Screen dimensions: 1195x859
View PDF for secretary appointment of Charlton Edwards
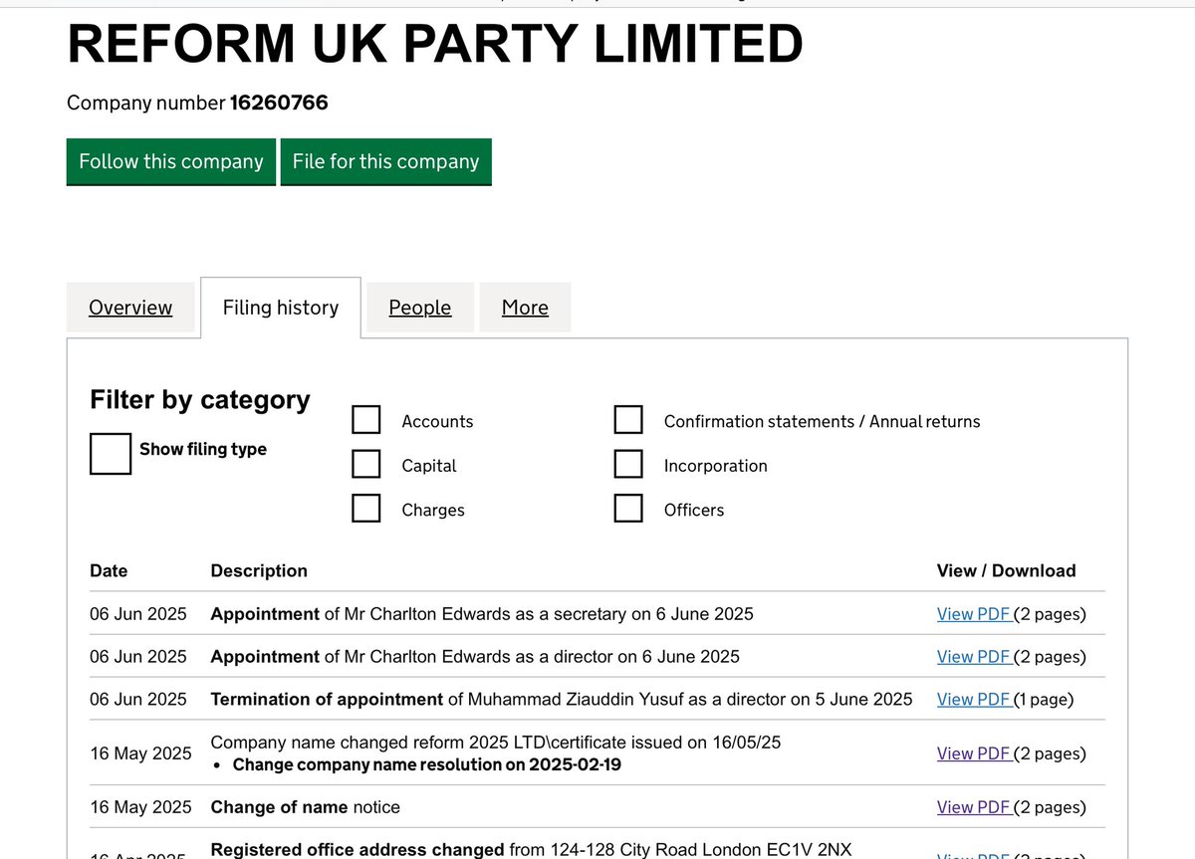pyautogui.click(x=974, y=614)
